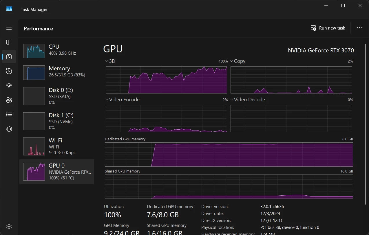Image resolution: width=369 pixels, height=235 pixels.
Task: Click the Utilization 100% value
Action: 113,215
